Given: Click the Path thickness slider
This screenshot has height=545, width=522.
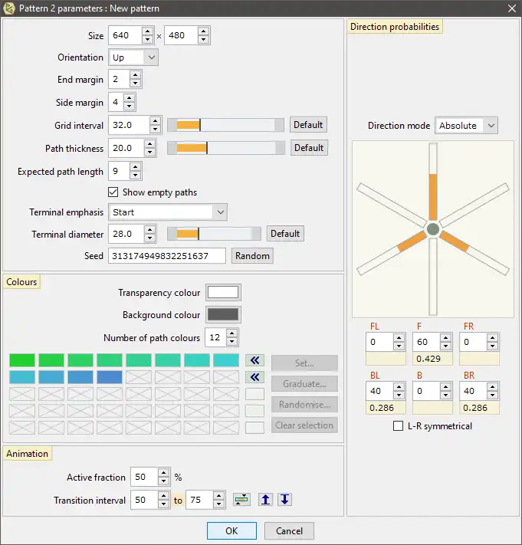Looking at the screenshot, I should tap(225, 148).
